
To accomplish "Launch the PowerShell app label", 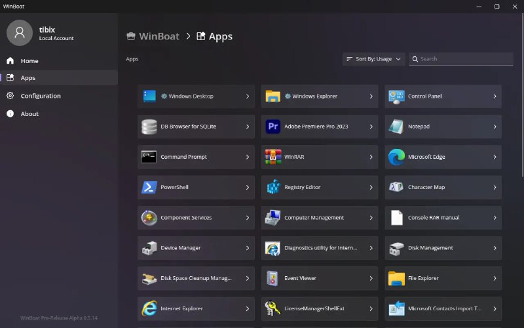I will coord(174,187).
